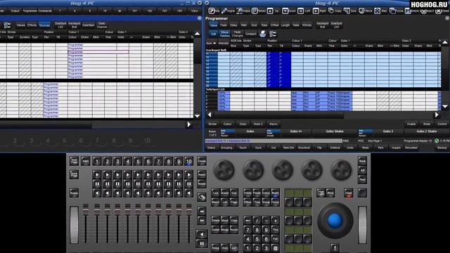Open Help from the top toolbar
Image resolution: width=450 pixels, height=253 pixels.
pos(214,11)
